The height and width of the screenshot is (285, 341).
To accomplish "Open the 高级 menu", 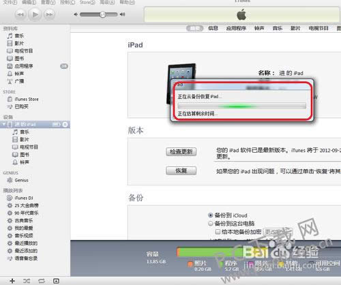I will (108, 2).
